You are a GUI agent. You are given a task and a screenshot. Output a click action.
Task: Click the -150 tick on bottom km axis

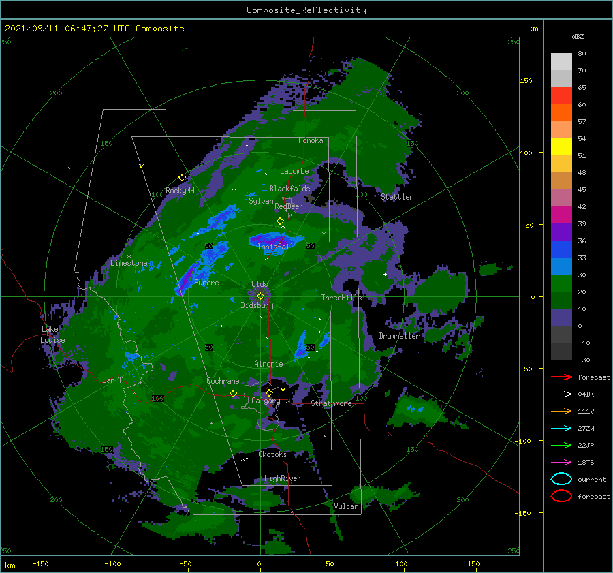(40, 563)
